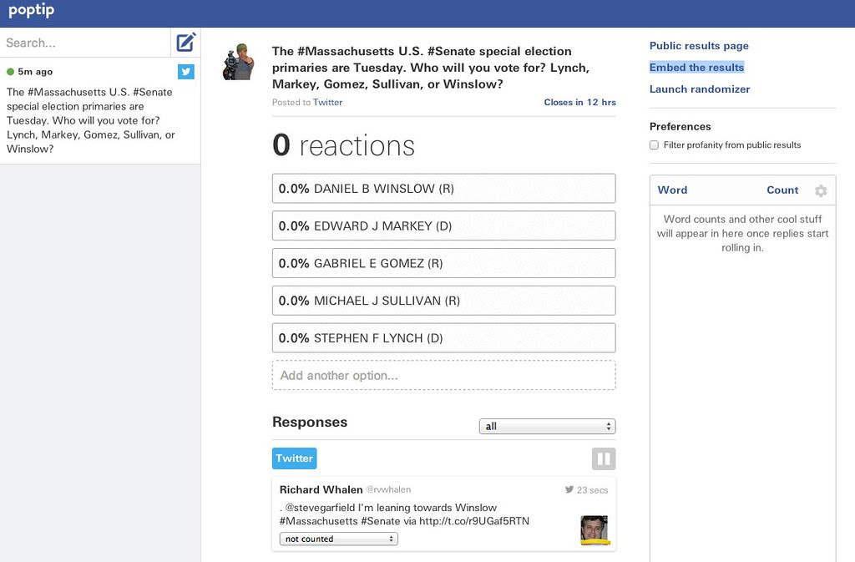Click the Richard Whalen name
The height and width of the screenshot is (562, 855).
pyautogui.click(x=321, y=489)
